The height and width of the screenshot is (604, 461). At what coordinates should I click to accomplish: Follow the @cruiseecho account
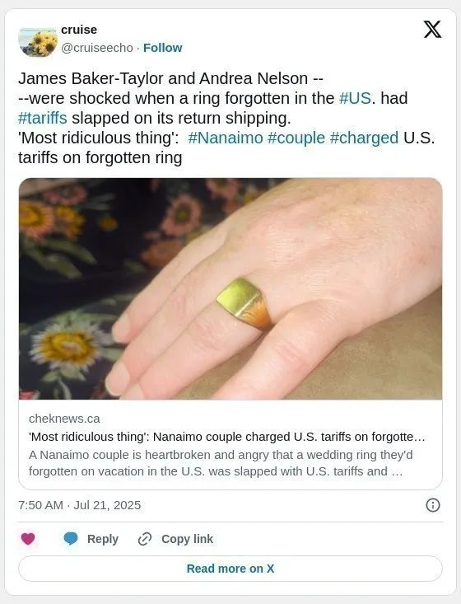coord(162,48)
